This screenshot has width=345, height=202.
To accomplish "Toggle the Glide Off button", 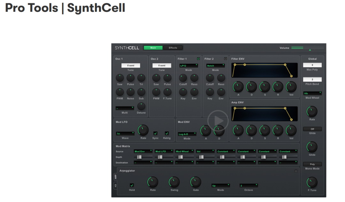I will (312, 129).
